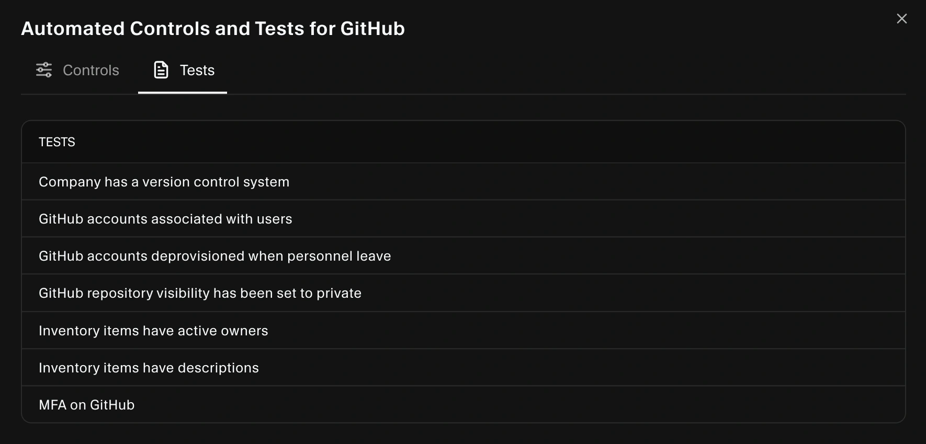Click 'GitHub accounts deprovisioned when personnel leave'
Image resolution: width=926 pixels, height=444 pixels.
[x=214, y=256]
